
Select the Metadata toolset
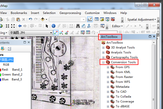tap(123, 87)
